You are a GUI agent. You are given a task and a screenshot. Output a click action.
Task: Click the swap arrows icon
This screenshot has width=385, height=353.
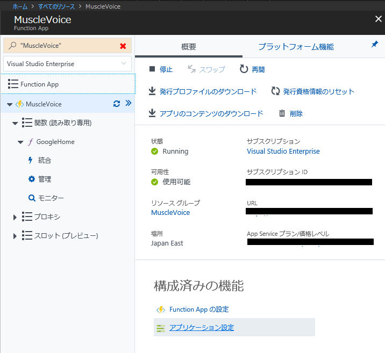[191, 69]
